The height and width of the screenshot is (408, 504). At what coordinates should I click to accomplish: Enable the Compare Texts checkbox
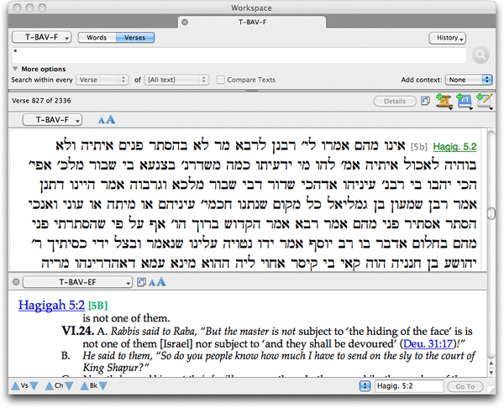pos(220,80)
